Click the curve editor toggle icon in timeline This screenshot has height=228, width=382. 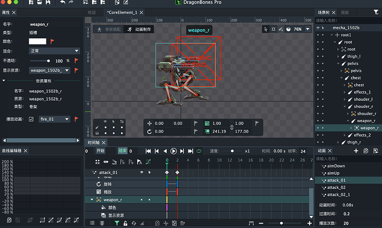148,162
